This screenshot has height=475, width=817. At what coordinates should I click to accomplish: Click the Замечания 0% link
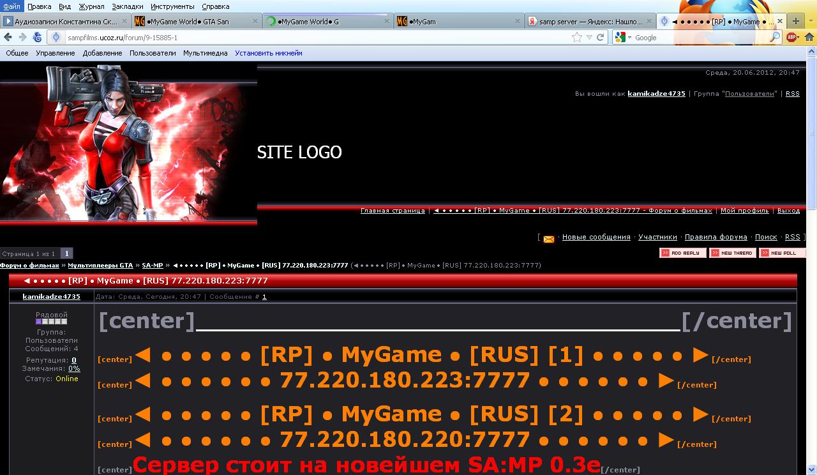[74, 368]
